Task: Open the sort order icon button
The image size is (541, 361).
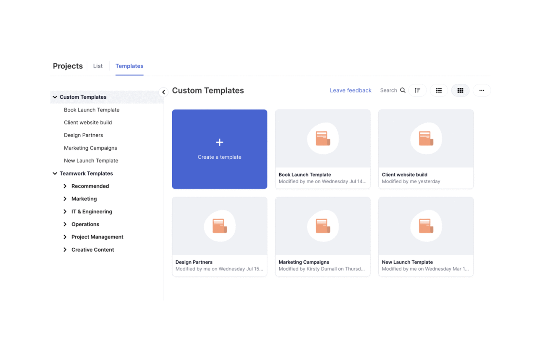Action: [417, 90]
